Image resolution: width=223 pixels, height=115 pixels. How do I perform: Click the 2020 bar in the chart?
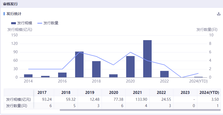[x=130, y=67]
